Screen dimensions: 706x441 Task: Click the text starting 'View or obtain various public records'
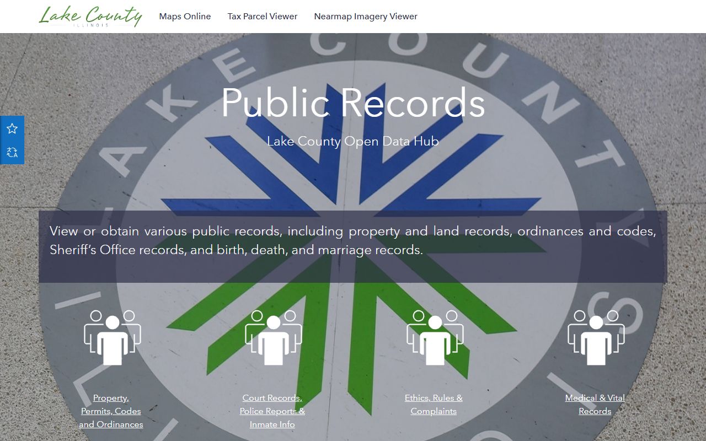pos(353,240)
